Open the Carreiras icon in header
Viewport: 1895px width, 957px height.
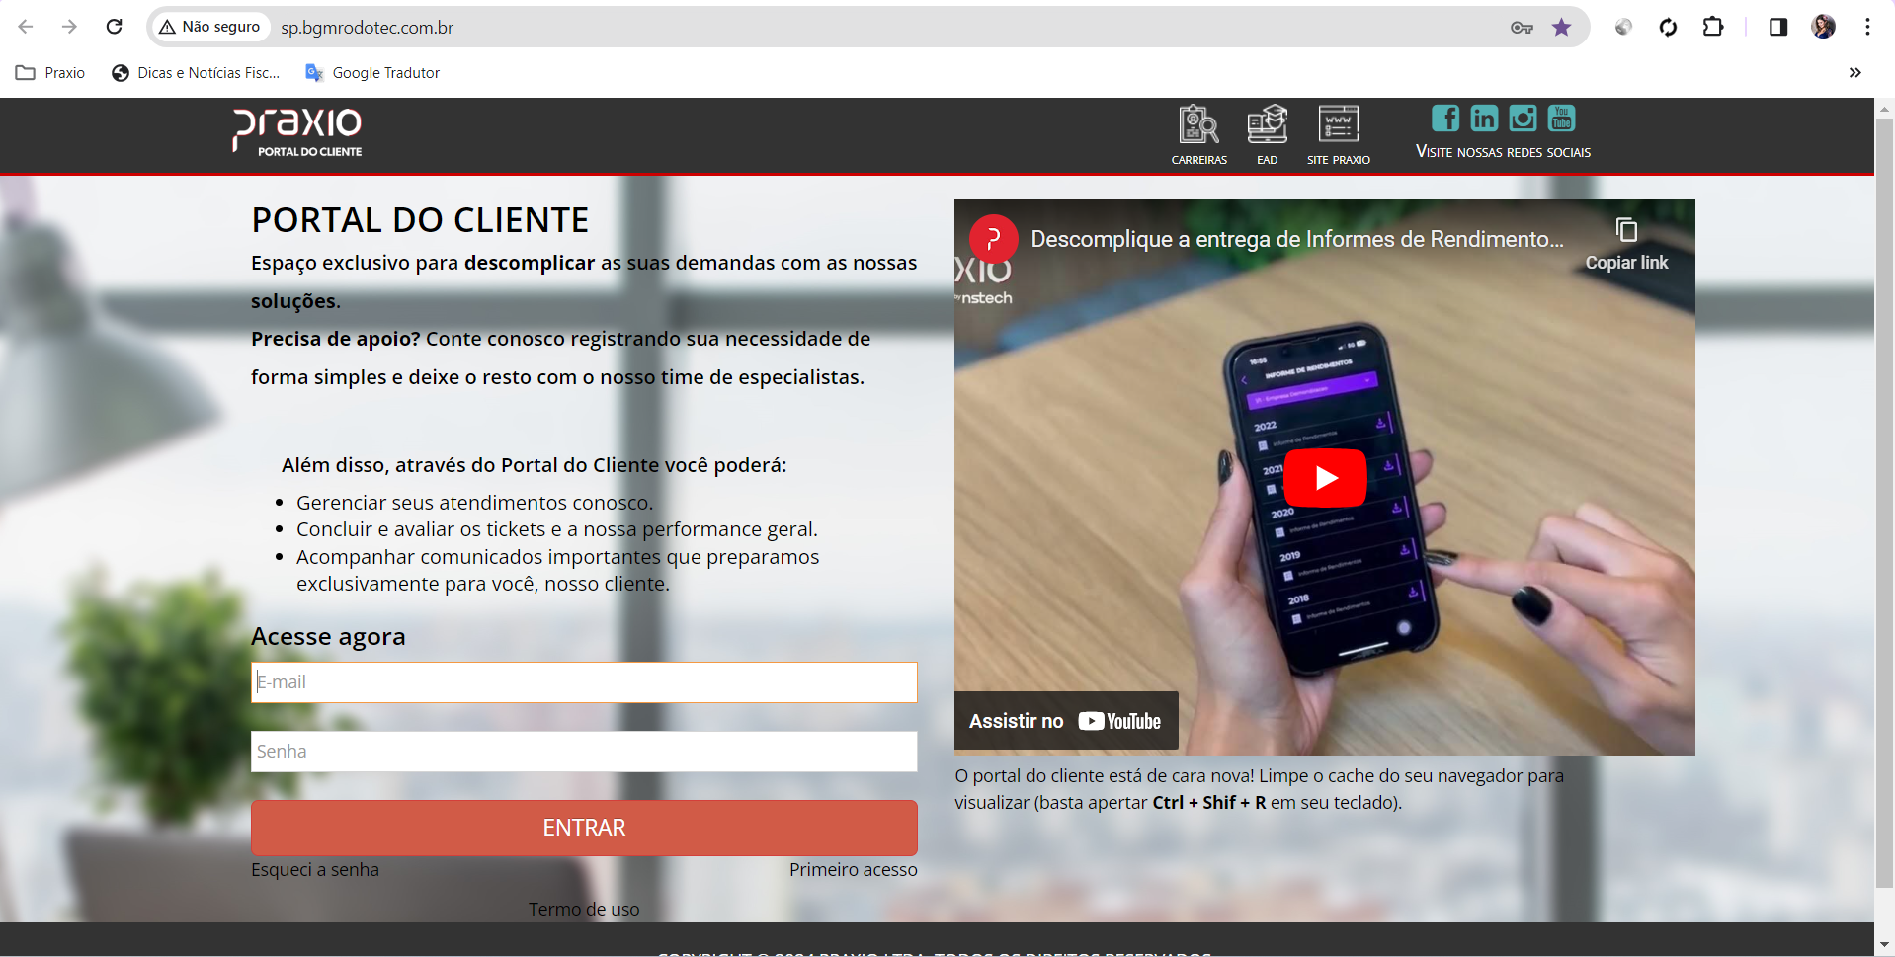1198,125
